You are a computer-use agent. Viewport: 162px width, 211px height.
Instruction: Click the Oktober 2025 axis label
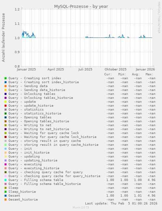[x=116, y=69]
